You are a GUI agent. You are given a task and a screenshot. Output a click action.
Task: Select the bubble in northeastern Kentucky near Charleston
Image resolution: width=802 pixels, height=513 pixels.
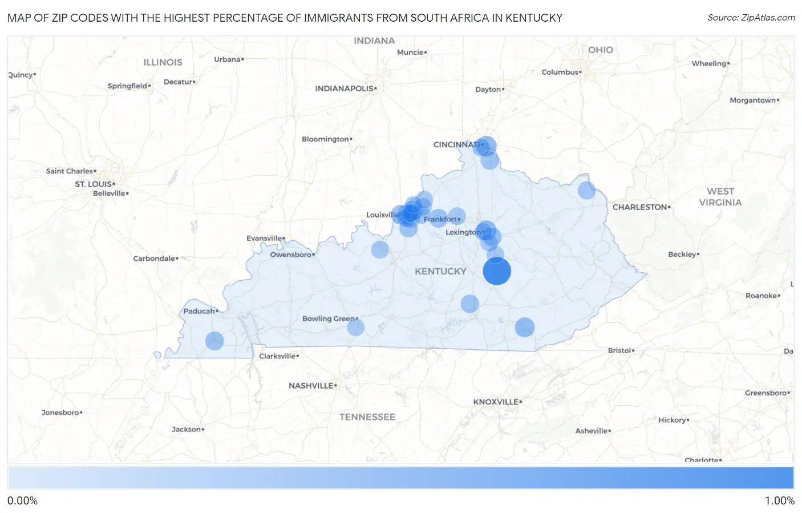coord(586,191)
